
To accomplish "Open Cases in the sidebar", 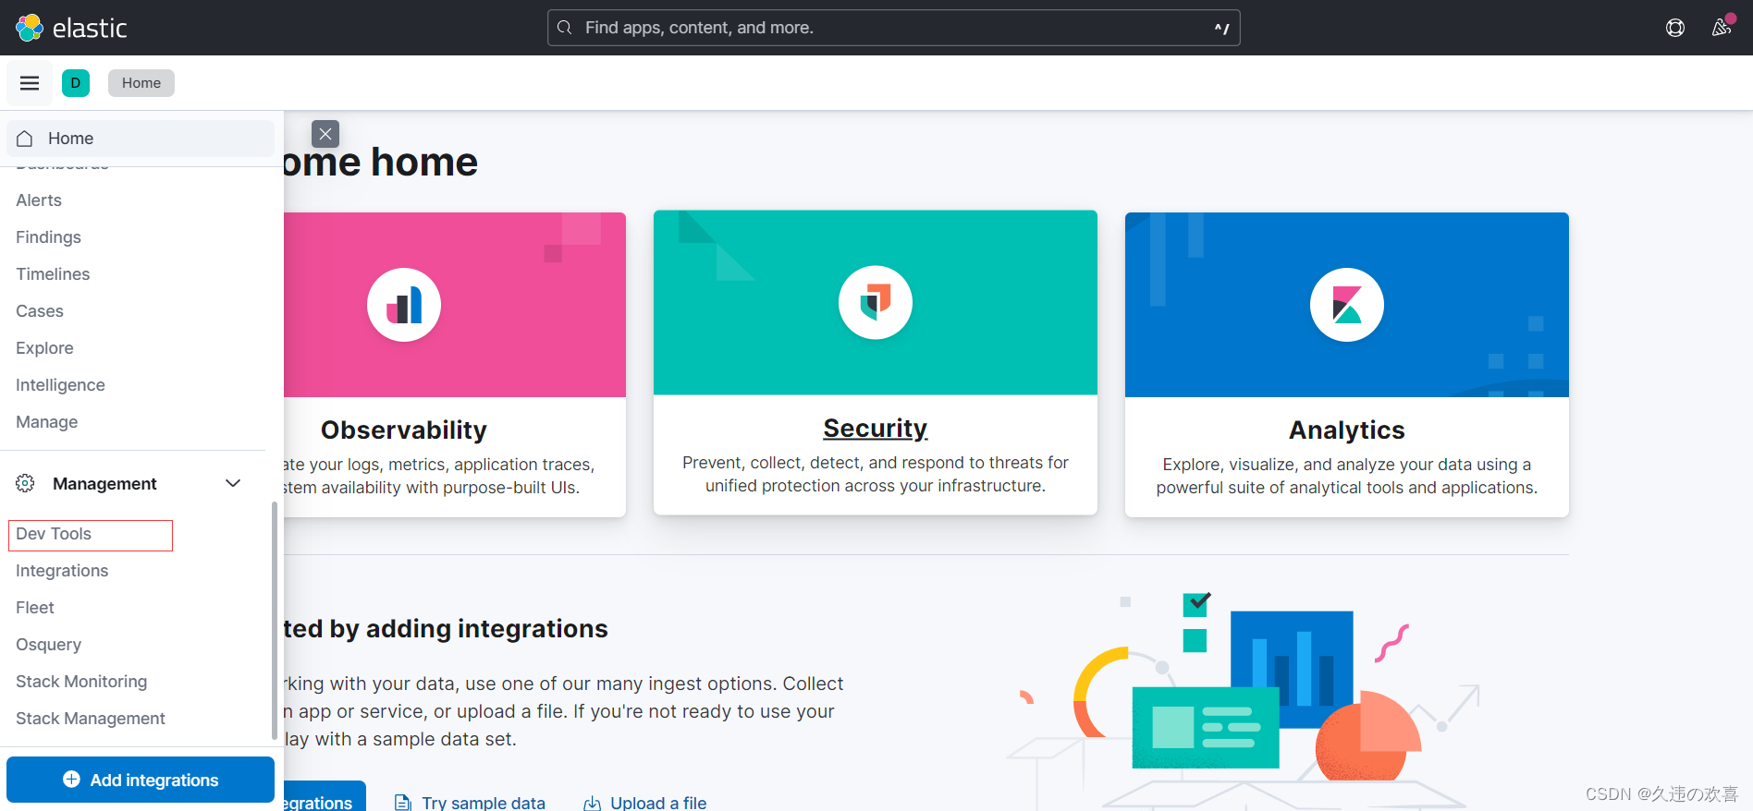I will [40, 311].
